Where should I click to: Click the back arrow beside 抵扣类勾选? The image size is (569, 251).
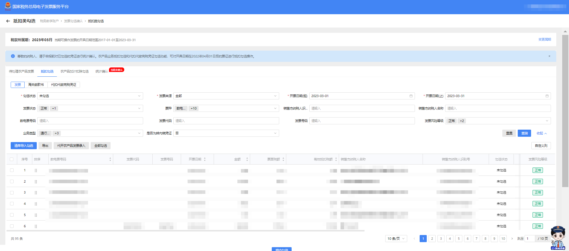coord(8,21)
